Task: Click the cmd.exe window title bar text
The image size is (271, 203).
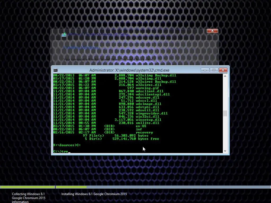Action: click(129, 70)
